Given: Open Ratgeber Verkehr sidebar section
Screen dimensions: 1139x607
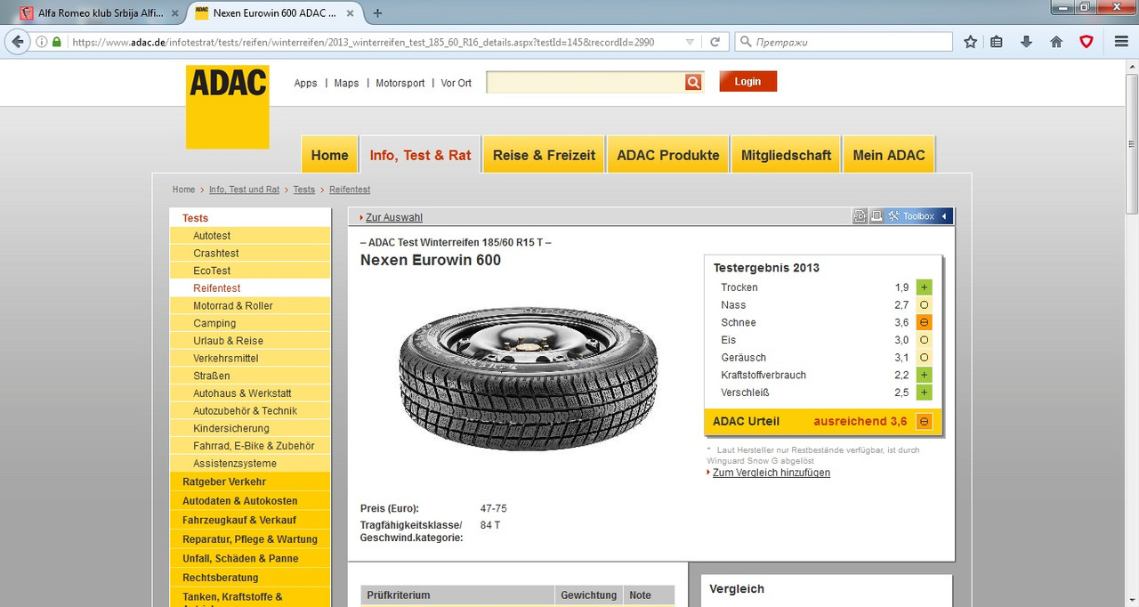Looking at the screenshot, I should [250, 482].
